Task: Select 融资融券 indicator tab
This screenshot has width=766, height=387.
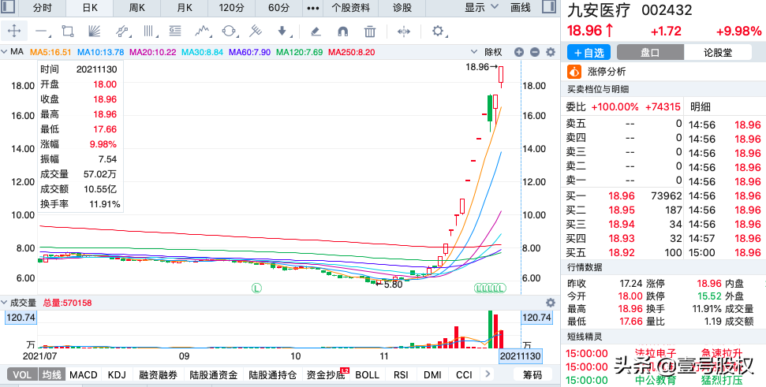Action: [x=158, y=375]
